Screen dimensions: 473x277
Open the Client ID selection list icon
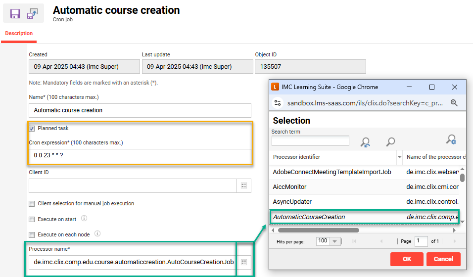coord(244,185)
